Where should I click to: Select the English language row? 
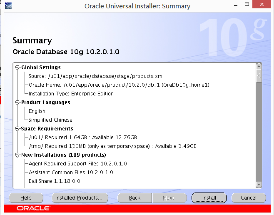coord(37,111)
